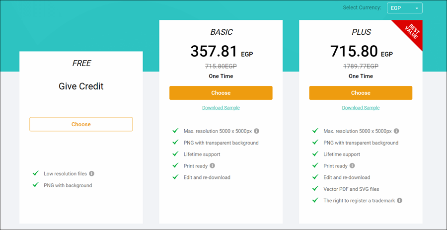Choose the Basic plan
Screen dimensions: 447x230
tap(221, 93)
